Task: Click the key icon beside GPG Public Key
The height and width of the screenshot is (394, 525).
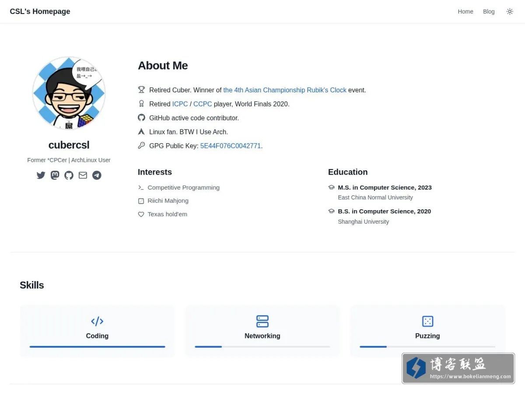Action: point(141,146)
